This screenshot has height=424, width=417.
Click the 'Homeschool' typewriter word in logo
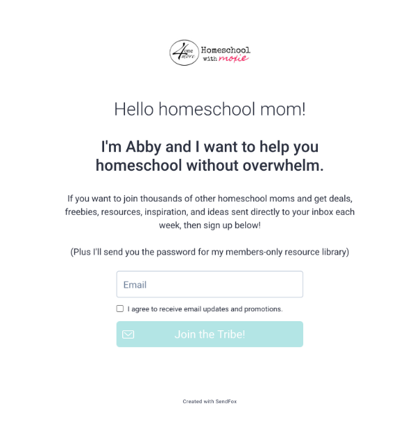click(x=226, y=50)
